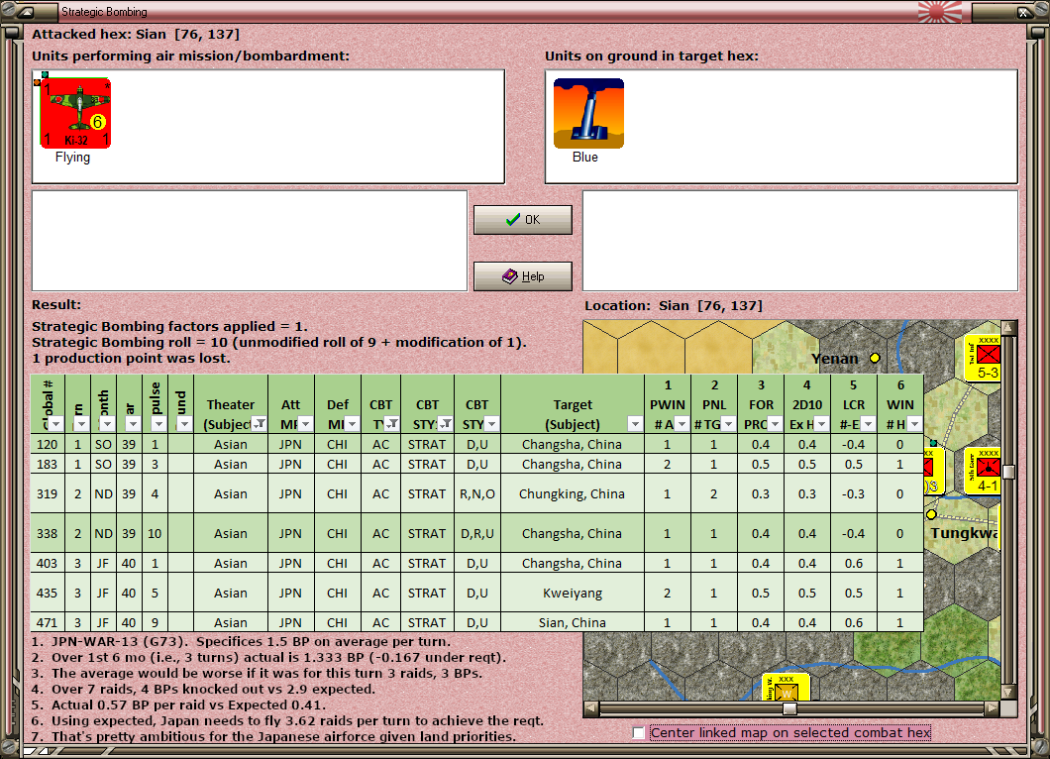
Task: Click pulse value 10 in row 338
Action: [155, 533]
